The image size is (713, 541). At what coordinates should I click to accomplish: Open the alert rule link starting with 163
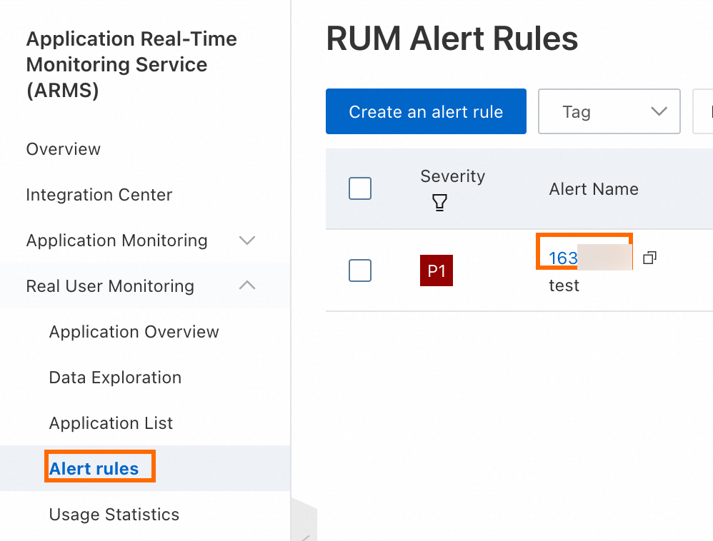tap(563, 258)
